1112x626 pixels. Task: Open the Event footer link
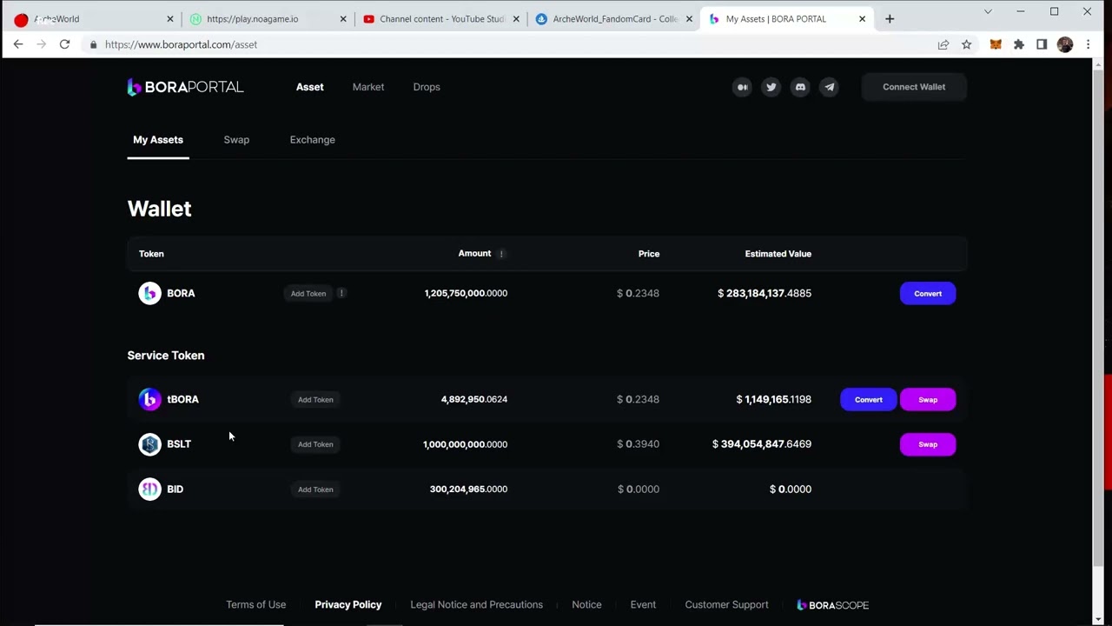pyautogui.click(x=643, y=605)
